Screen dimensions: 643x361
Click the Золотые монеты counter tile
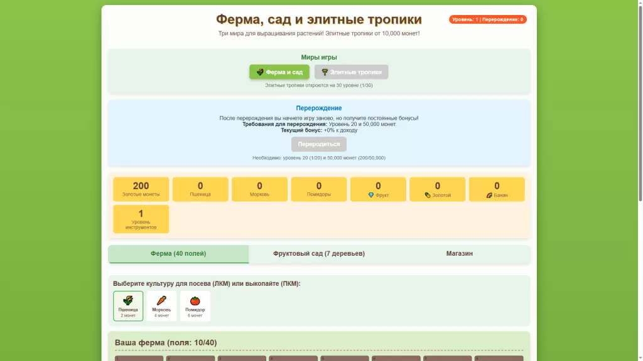[141, 189]
